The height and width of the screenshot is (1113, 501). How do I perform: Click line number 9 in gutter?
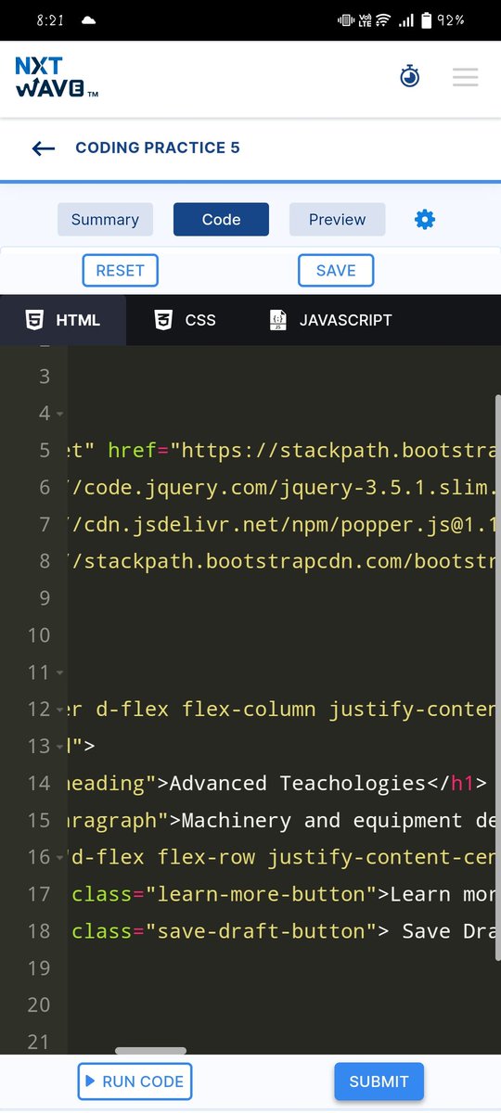pyautogui.click(x=45, y=598)
